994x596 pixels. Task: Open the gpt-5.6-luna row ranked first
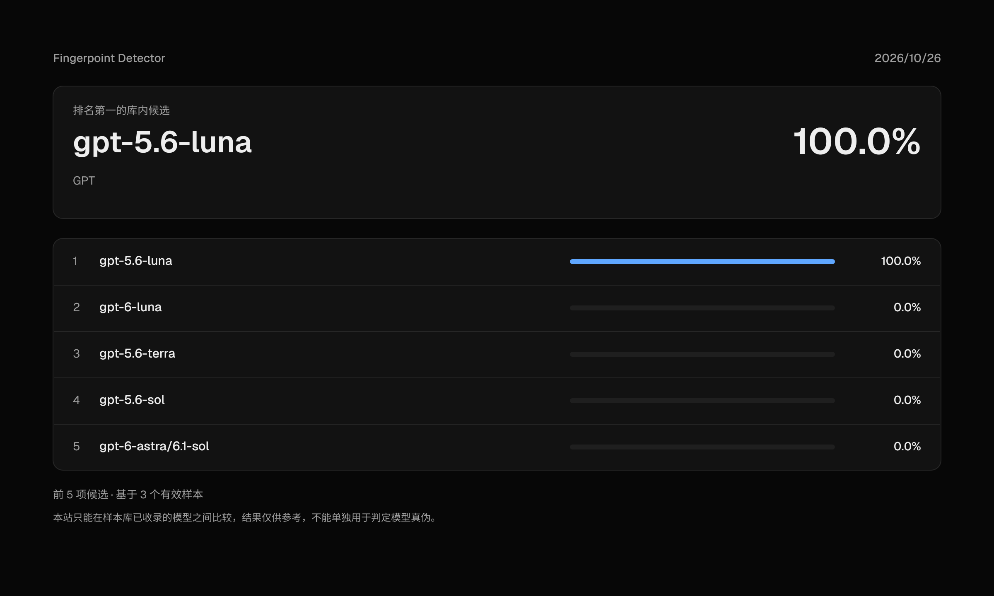click(497, 262)
